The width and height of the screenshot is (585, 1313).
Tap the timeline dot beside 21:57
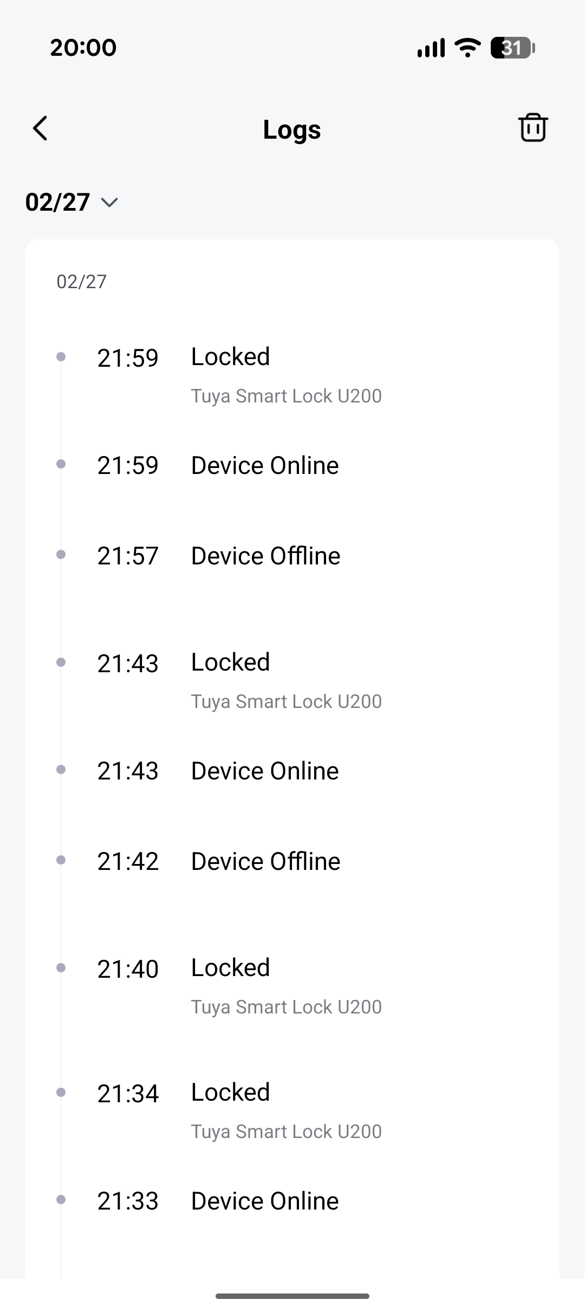61,554
